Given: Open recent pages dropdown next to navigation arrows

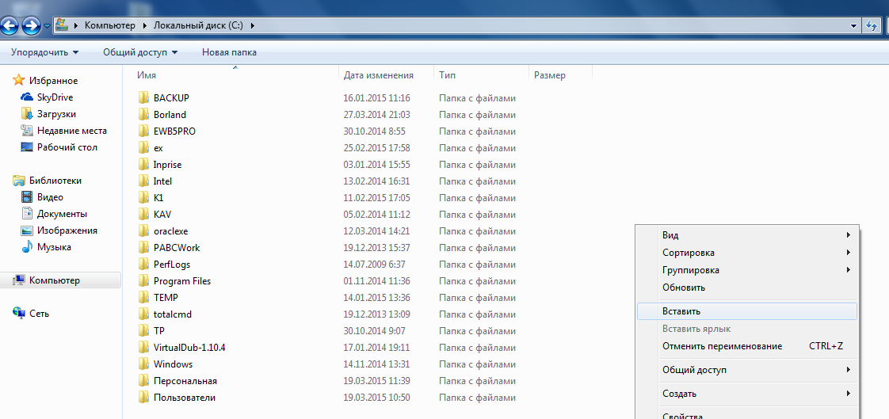Looking at the screenshot, I should [x=47, y=26].
